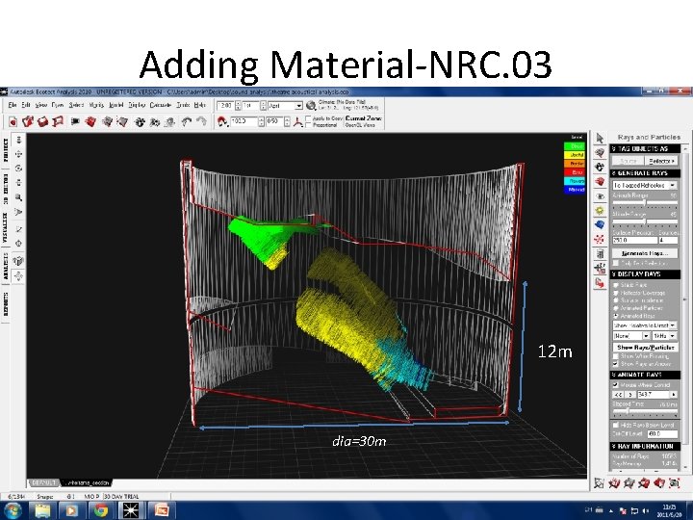Select Animated Rays radio option
Screen dimensions: 693x520
click(x=616, y=316)
